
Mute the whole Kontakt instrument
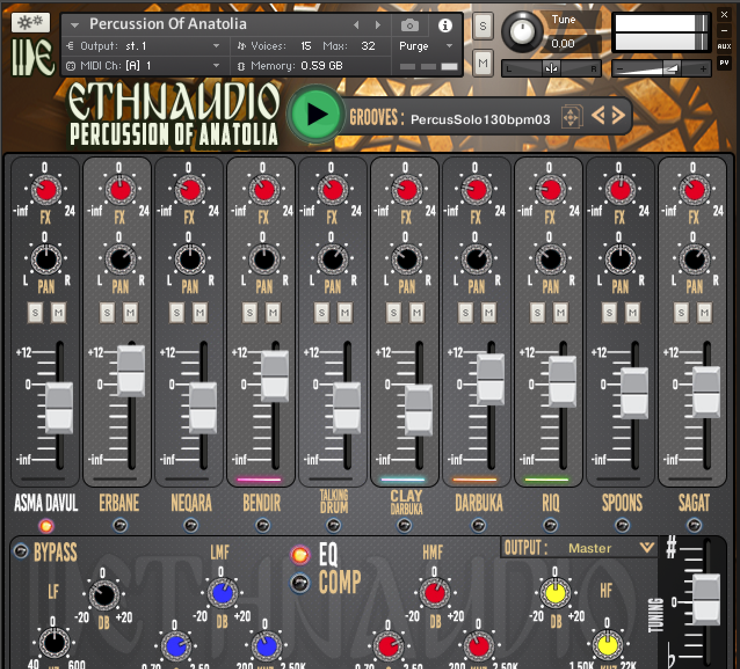coord(483,63)
